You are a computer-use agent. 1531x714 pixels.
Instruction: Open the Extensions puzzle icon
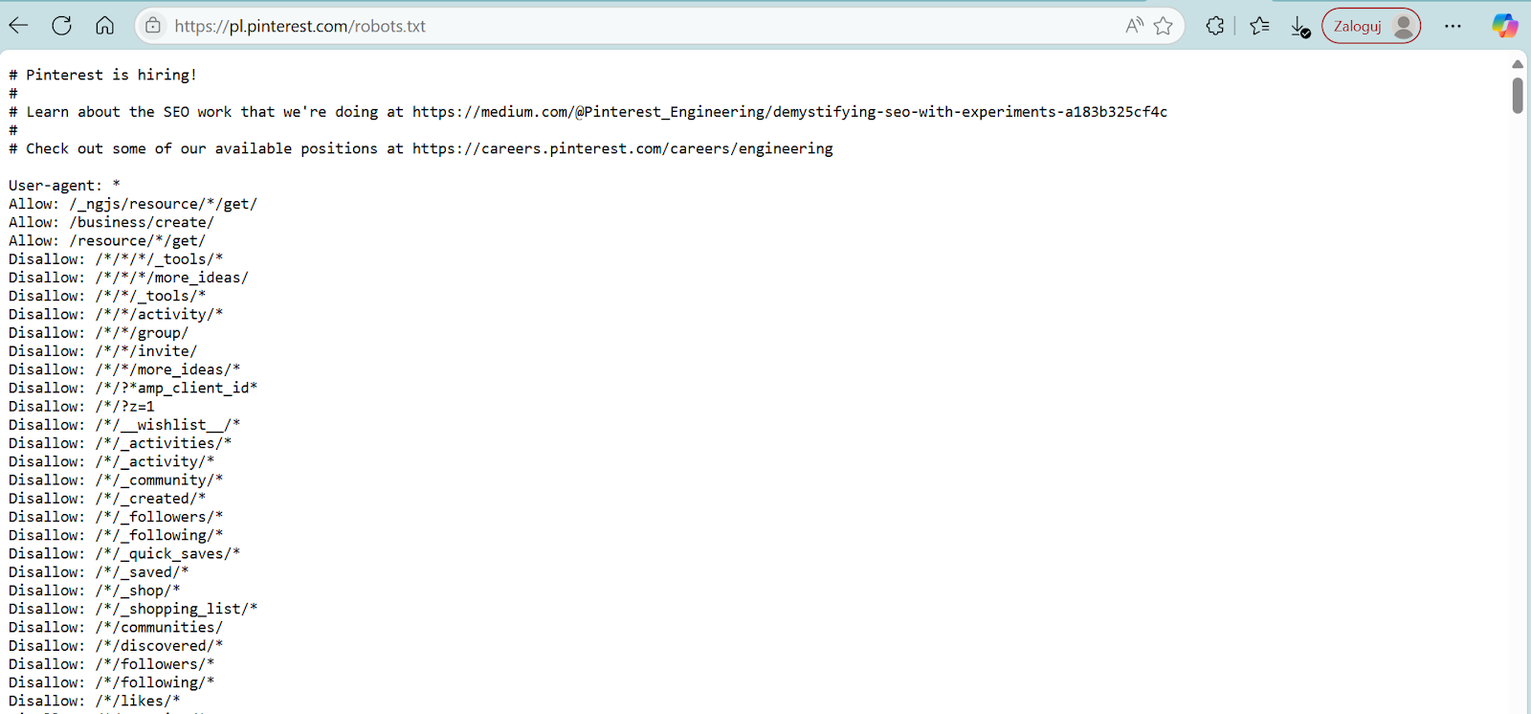1214,26
